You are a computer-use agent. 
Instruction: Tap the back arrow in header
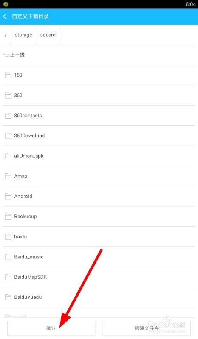[x=5, y=16]
